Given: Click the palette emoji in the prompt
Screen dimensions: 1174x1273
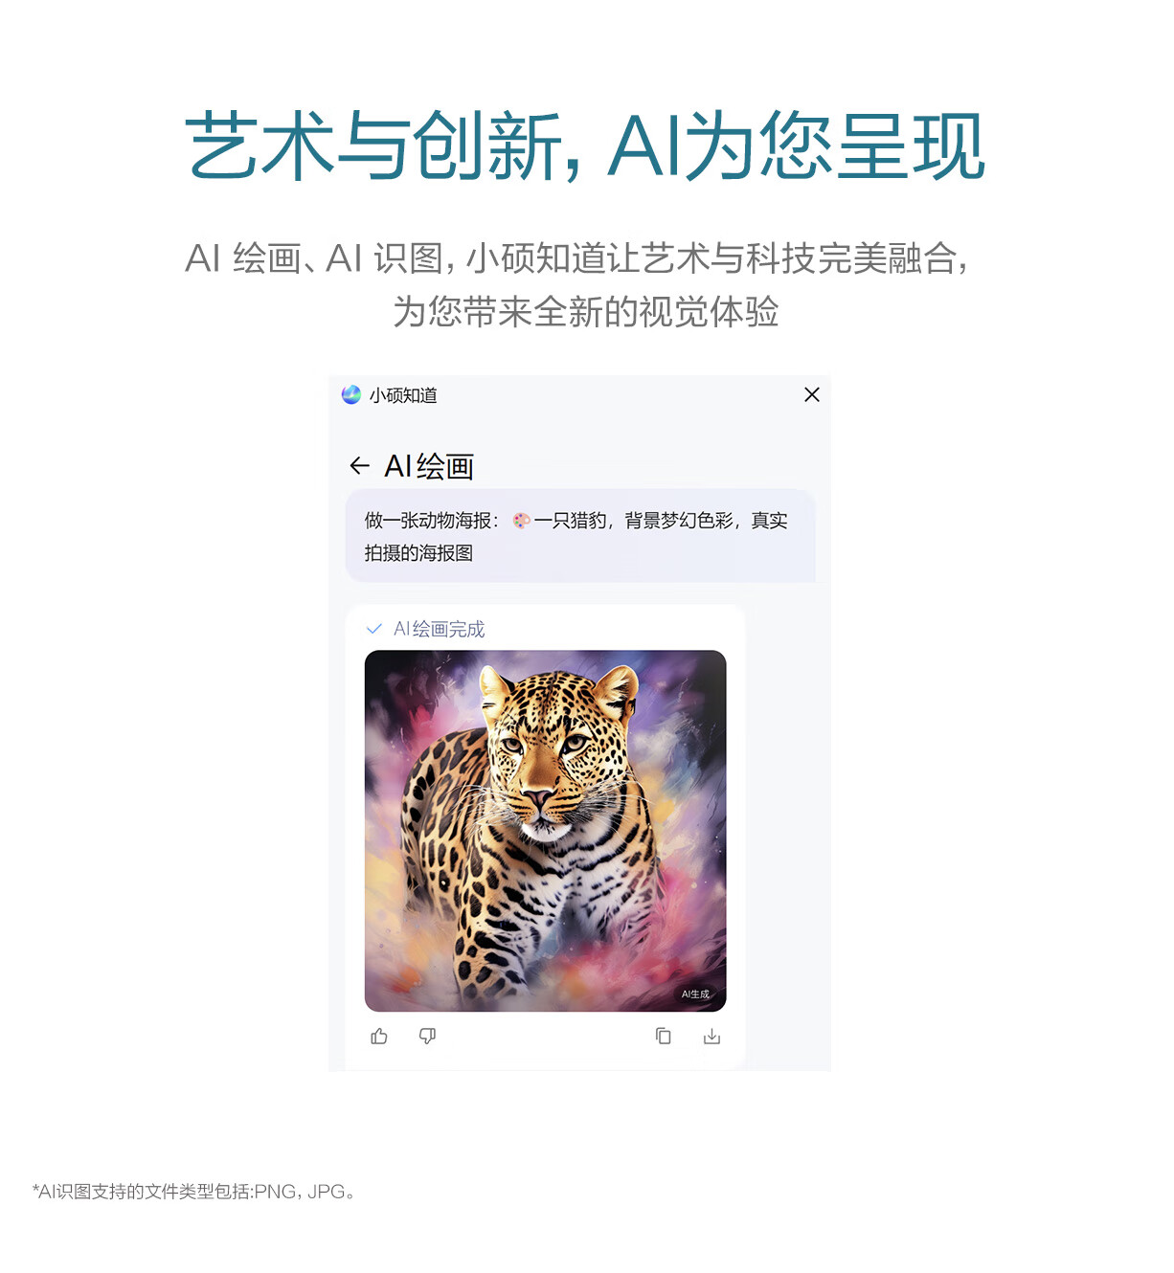Looking at the screenshot, I should (521, 521).
